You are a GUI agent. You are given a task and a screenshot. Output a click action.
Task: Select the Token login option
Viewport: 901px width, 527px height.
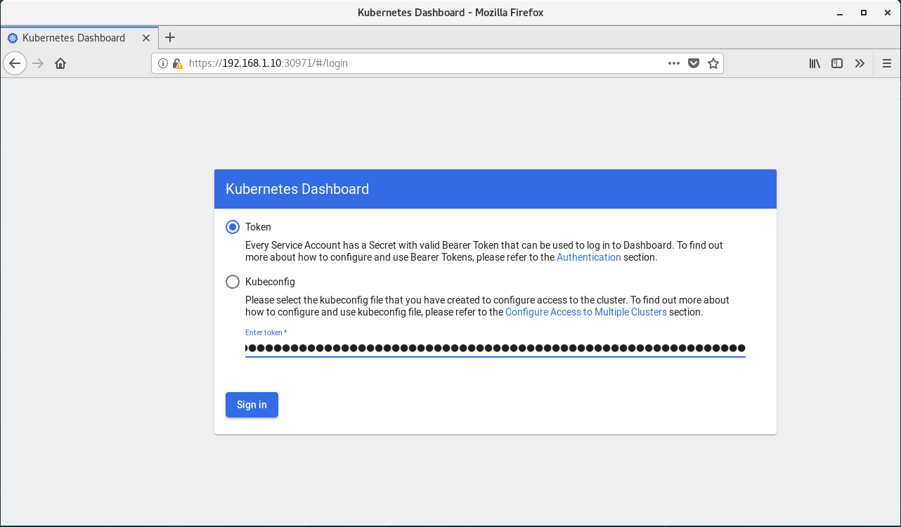coord(233,227)
